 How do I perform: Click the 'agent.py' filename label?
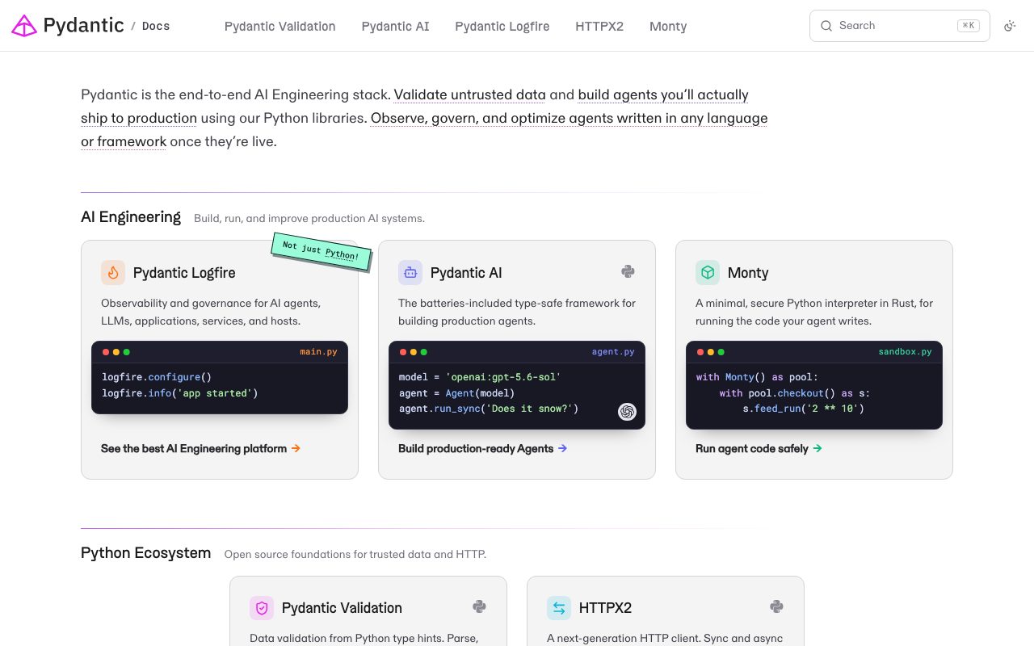click(x=613, y=352)
